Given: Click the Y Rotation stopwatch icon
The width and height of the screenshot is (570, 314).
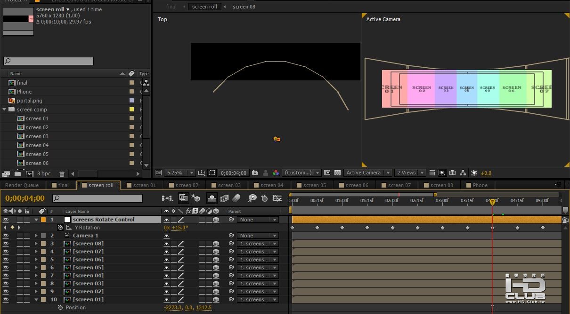Looking at the screenshot, I should click(60, 228).
